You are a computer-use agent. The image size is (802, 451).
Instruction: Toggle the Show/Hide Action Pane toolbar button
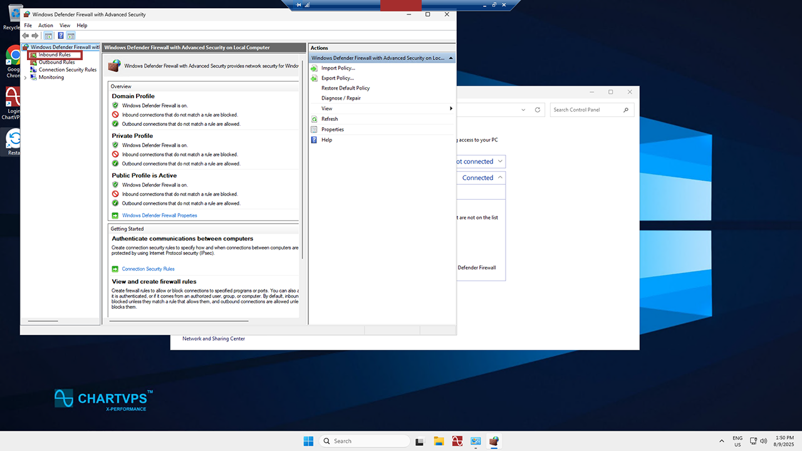(x=71, y=36)
